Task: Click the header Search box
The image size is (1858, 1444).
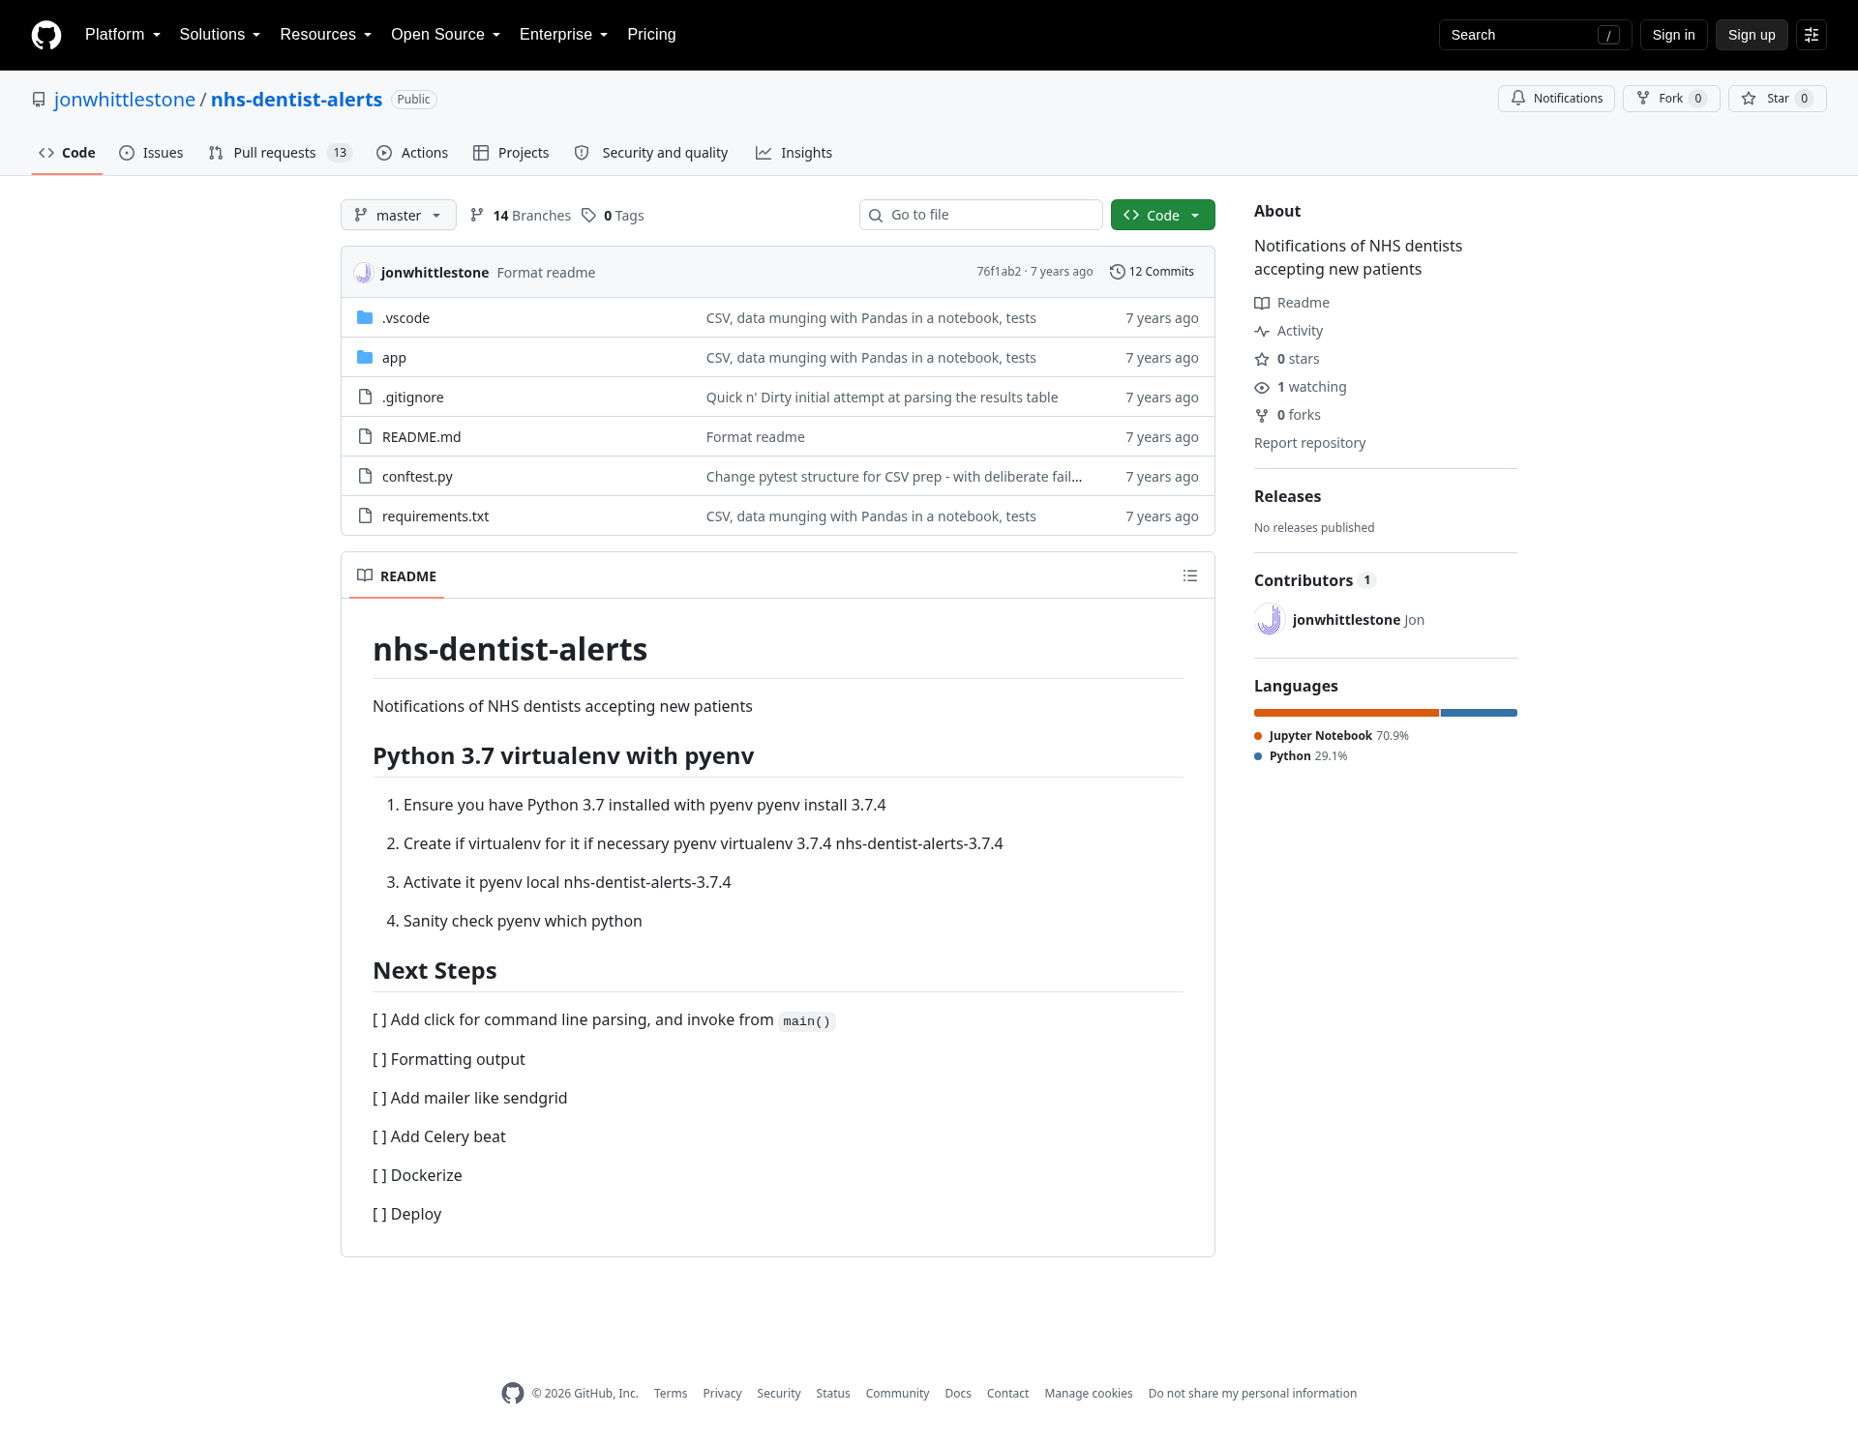Action: 1535,35
